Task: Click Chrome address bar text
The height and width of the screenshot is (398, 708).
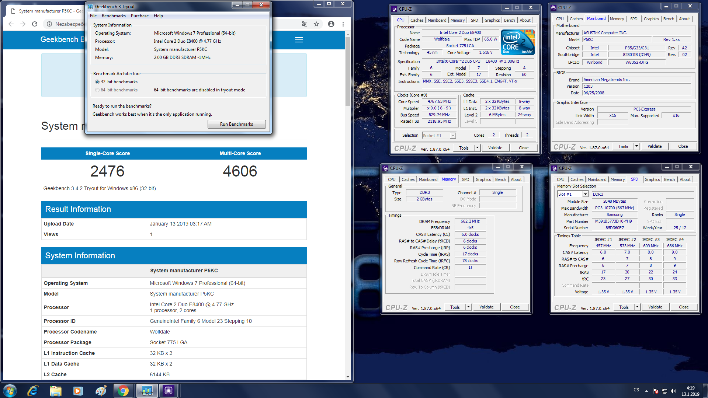Action: (69, 24)
